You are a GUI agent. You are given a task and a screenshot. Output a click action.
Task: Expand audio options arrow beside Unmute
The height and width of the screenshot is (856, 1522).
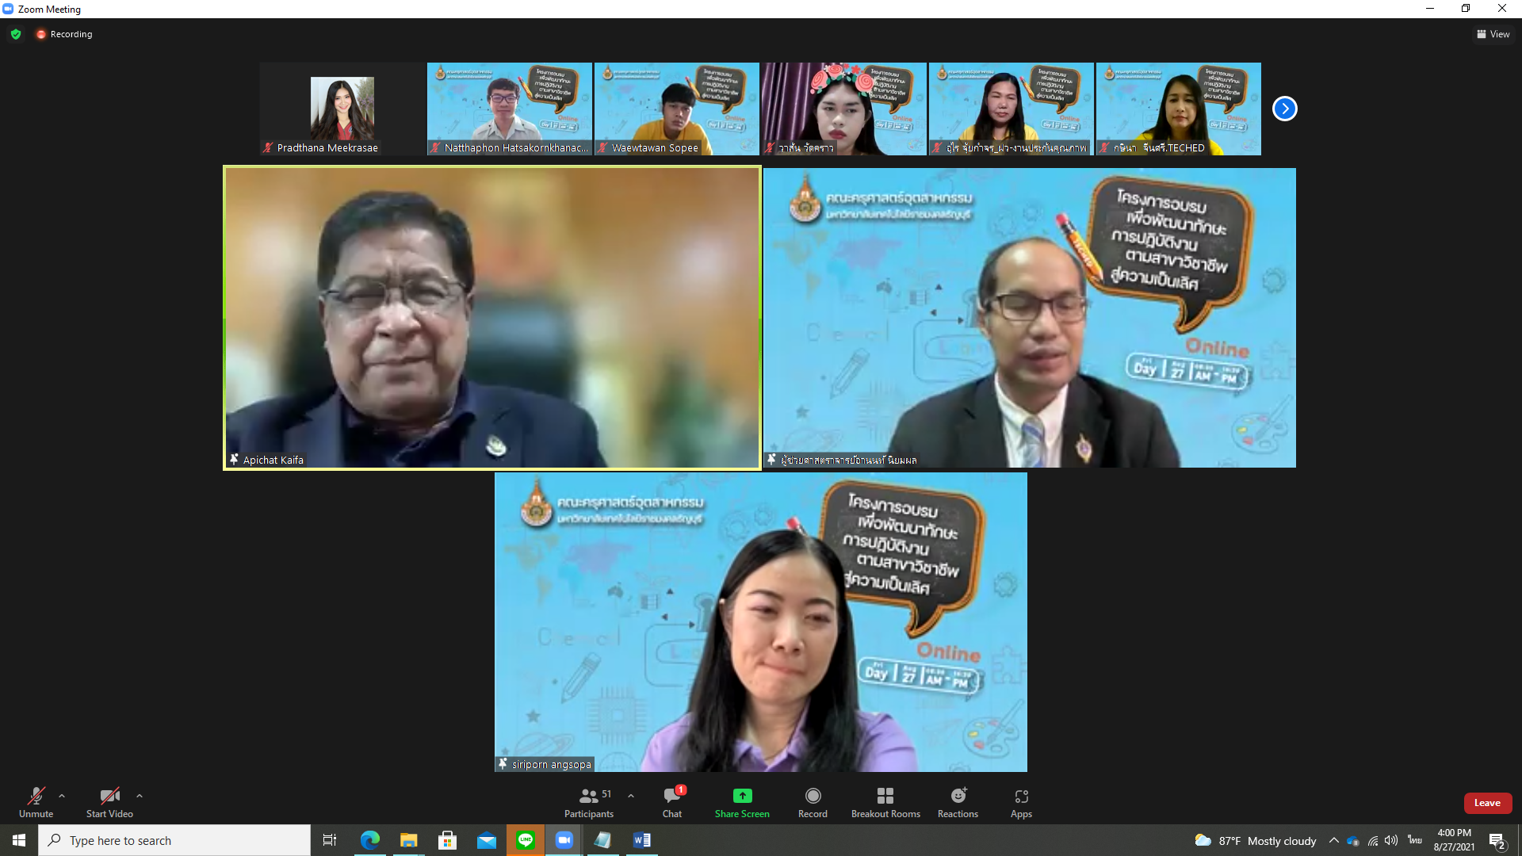click(x=62, y=796)
